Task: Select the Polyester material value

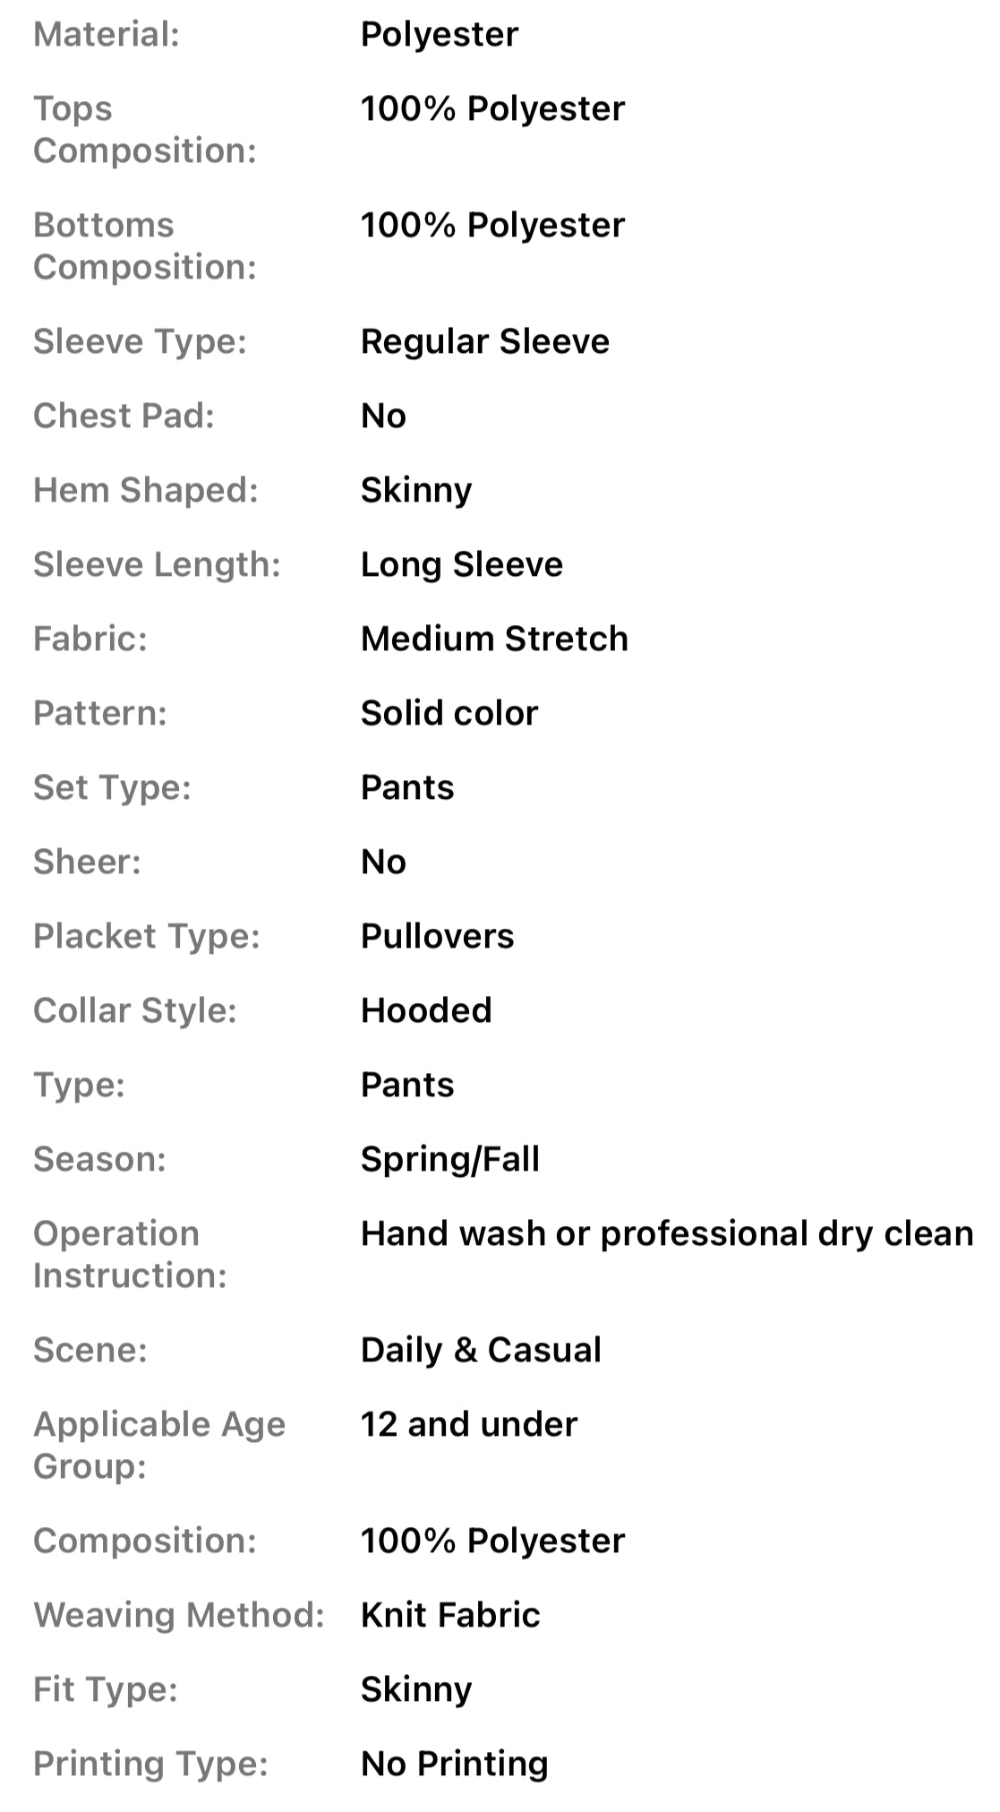Action: [x=439, y=35]
